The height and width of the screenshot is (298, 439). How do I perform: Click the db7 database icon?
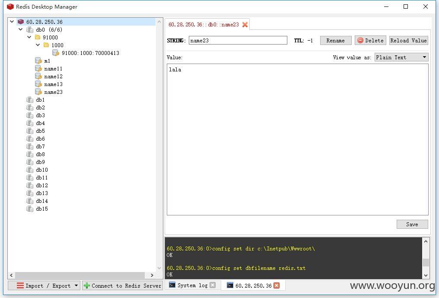(30, 146)
